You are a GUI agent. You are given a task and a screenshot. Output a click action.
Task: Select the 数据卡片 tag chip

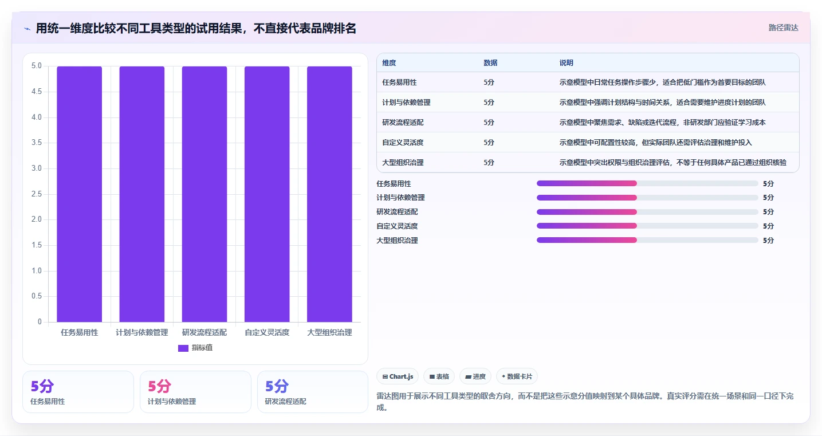tap(517, 376)
